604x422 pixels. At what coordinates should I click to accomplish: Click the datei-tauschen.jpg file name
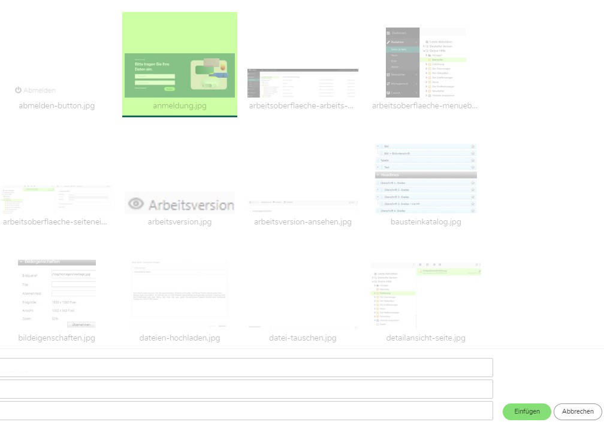tap(303, 338)
